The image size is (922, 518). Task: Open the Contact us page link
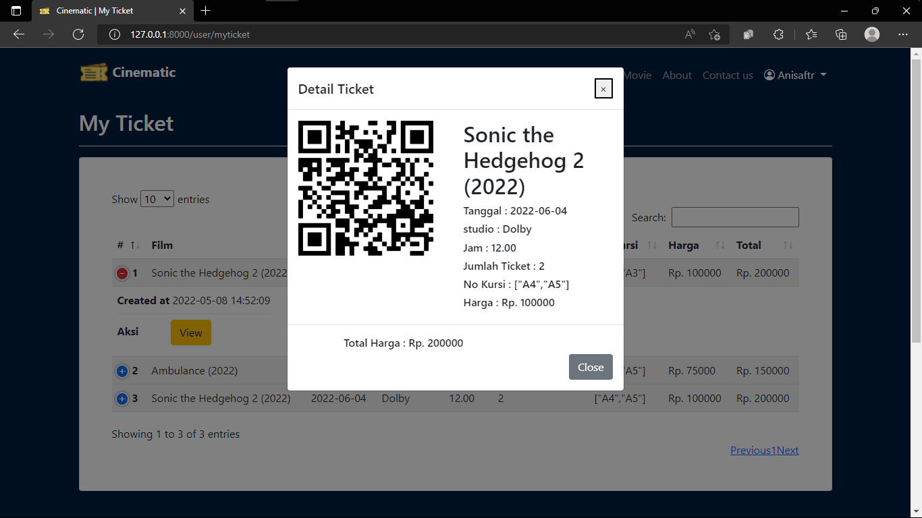click(728, 75)
